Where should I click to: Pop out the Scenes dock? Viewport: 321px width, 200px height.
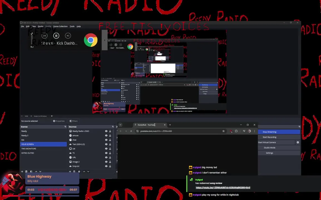pos(65,127)
